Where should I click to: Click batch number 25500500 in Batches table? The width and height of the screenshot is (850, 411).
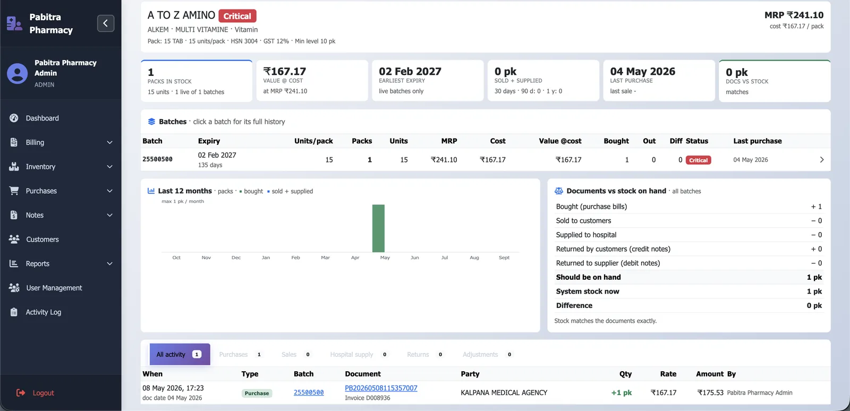tap(157, 159)
